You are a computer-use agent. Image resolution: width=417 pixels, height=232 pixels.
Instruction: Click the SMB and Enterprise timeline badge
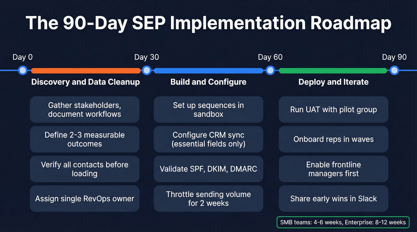(x=343, y=222)
